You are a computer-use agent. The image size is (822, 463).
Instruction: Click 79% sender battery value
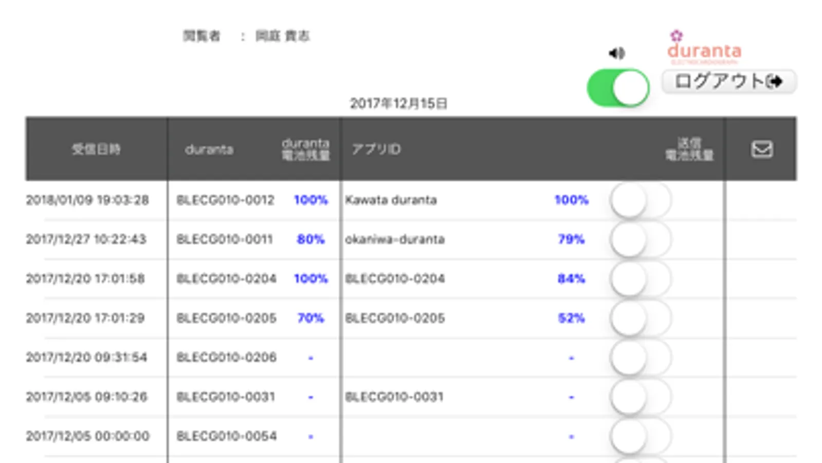click(571, 239)
